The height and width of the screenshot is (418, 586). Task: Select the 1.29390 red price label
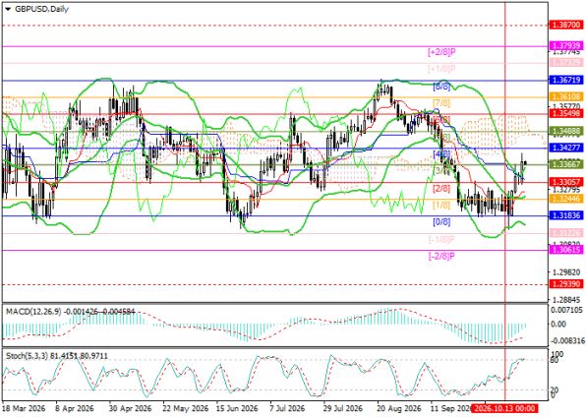point(565,284)
